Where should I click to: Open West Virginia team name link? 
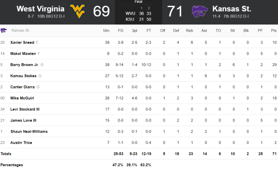coord(40,9)
